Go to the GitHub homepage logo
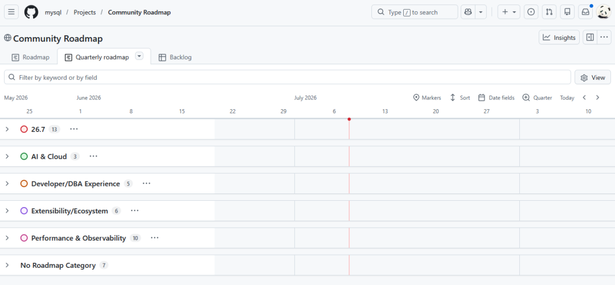 click(31, 12)
